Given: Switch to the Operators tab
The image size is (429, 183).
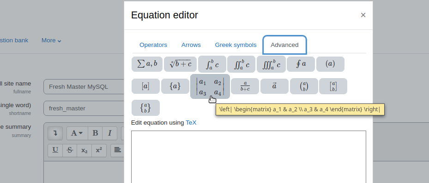Looking at the screenshot, I should tap(153, 45).
